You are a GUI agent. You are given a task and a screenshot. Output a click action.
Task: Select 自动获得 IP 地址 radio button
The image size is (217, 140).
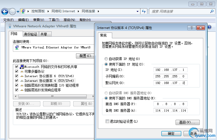pos(106,59)
